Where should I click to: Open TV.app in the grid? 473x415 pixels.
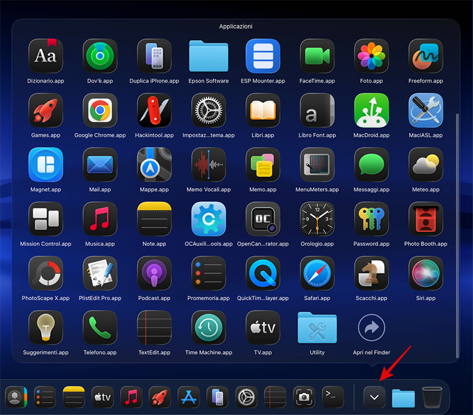coord(263,328)
